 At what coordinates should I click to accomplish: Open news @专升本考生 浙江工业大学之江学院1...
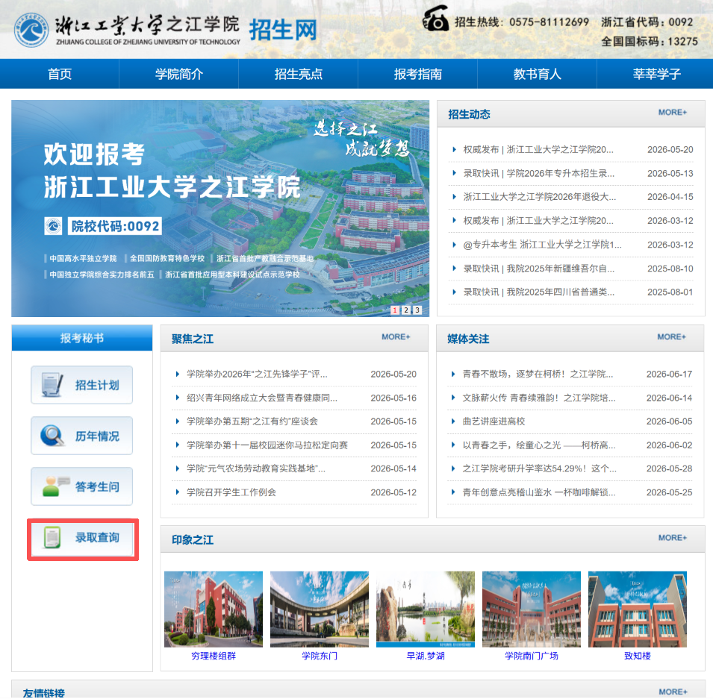pyautogui.click(x=542, y=245)
